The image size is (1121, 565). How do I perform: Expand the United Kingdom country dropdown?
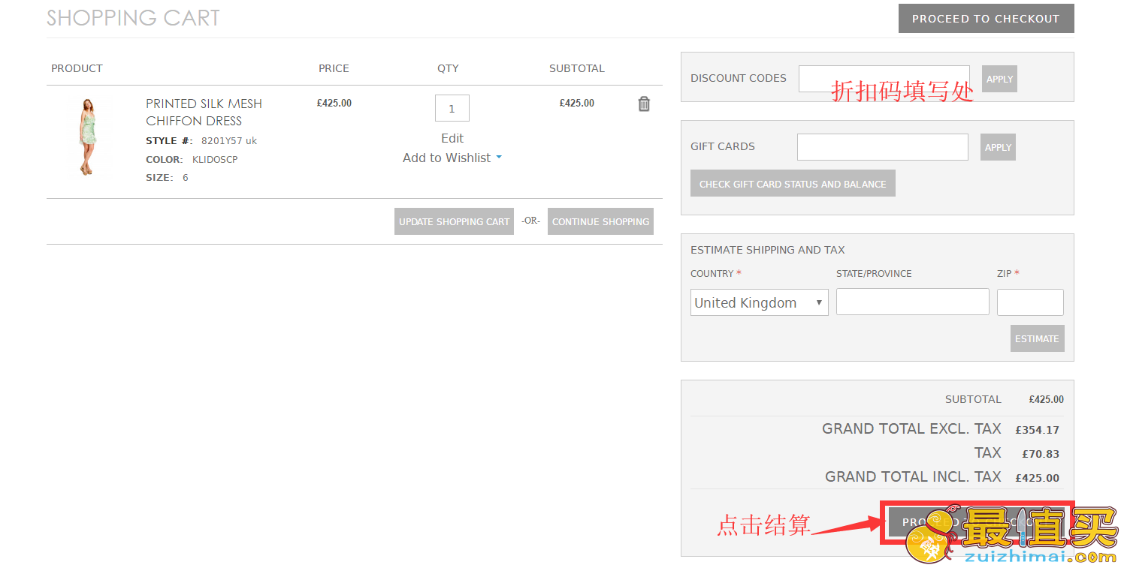(x=759, y=302)
